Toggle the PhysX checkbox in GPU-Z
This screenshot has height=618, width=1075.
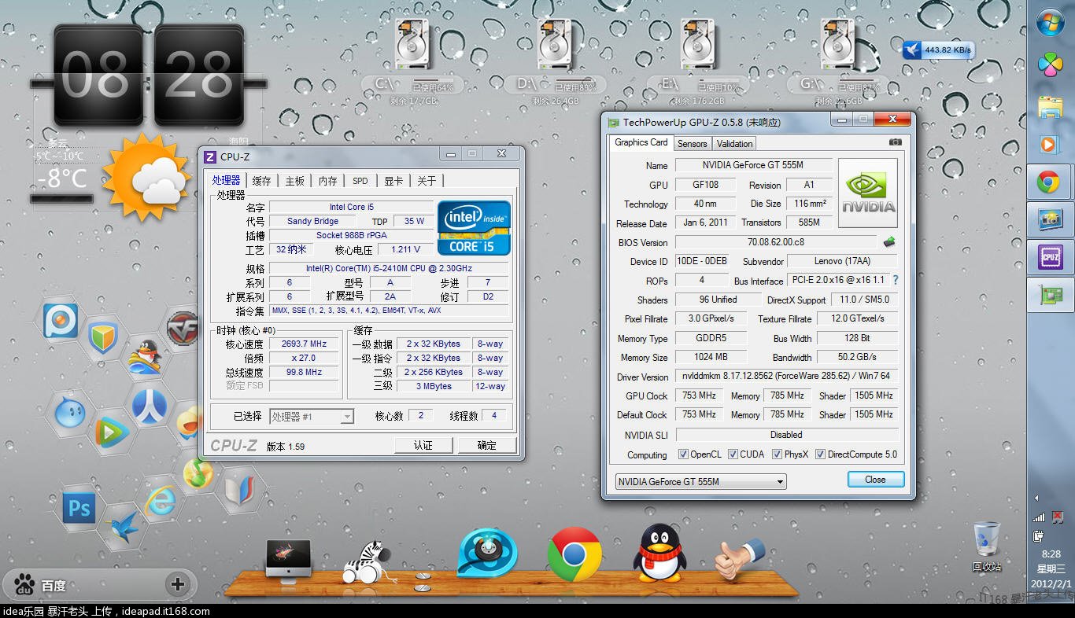[x=777, y=454]
